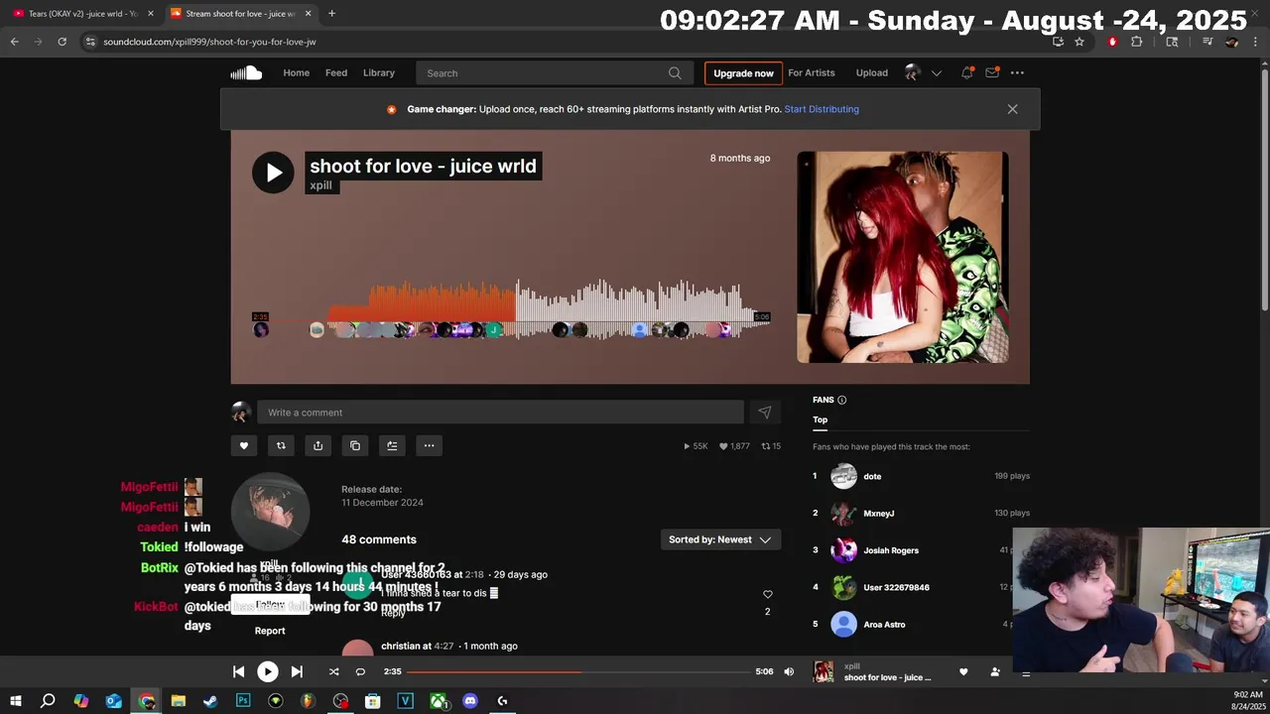Select the Top tab under FANS
Screen dimensions: 1270x714
[x=821, y=419]
